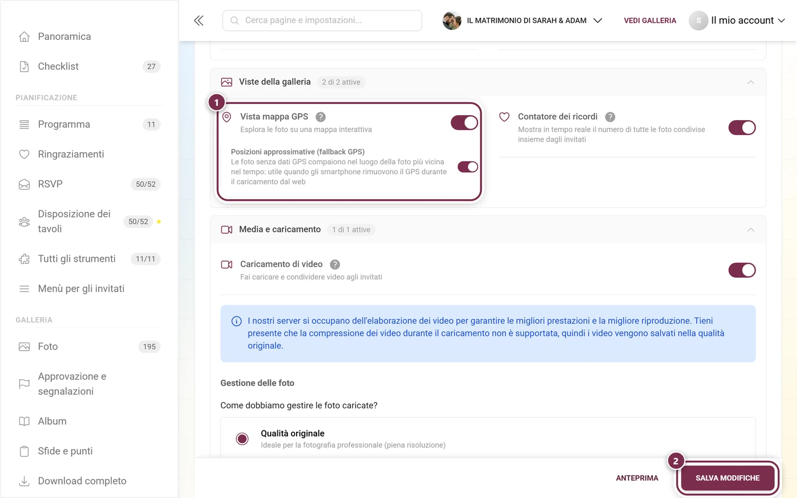This screenshot has height=498, width=797.
Task: Disable the Contatore dei ricordi switch
Action: (x=742, y=128)
